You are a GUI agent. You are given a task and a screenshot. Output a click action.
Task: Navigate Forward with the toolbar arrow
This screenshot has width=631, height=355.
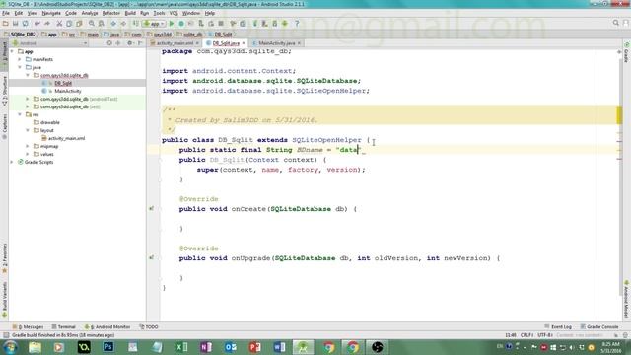(123, 24)
